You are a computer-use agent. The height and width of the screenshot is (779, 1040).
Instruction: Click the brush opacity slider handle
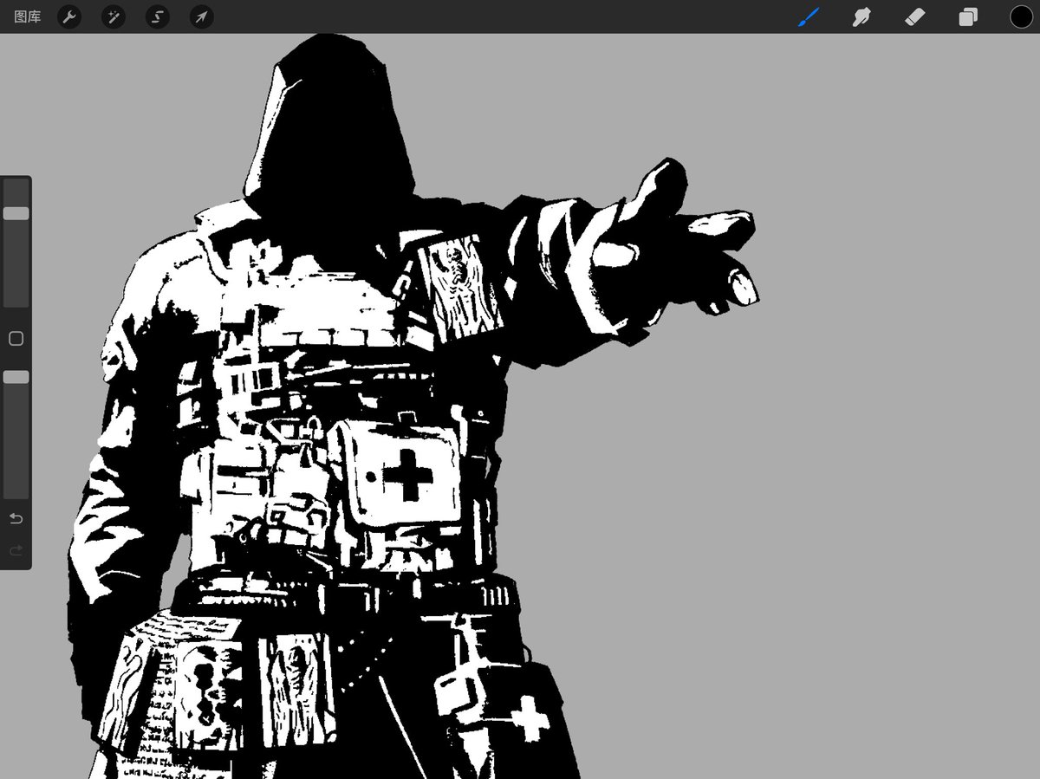coord(16,377)
